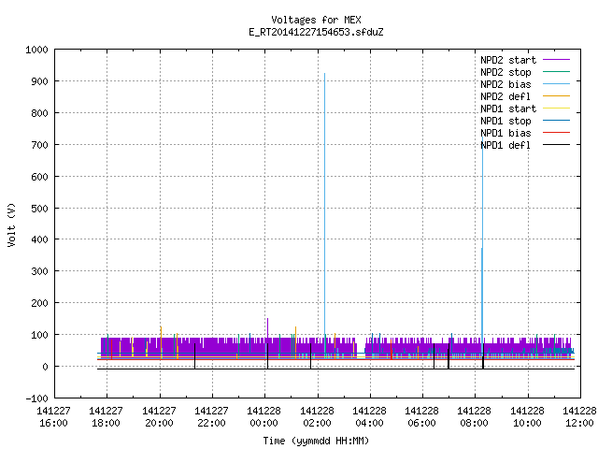Screen dimensions: 598x449
Task: Click the green NPD2 stop legend line
Action: point(556,72)
